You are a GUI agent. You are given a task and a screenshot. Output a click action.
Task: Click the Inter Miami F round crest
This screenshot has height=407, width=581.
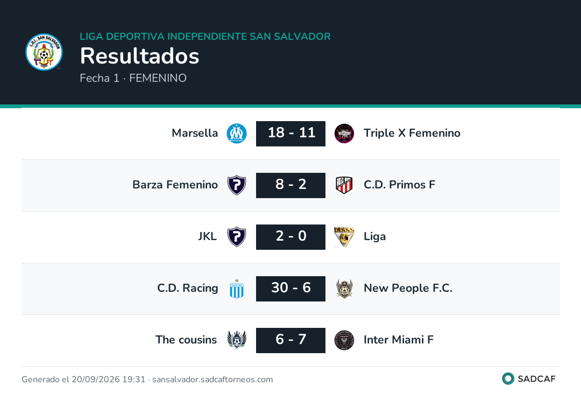(344, 340)
